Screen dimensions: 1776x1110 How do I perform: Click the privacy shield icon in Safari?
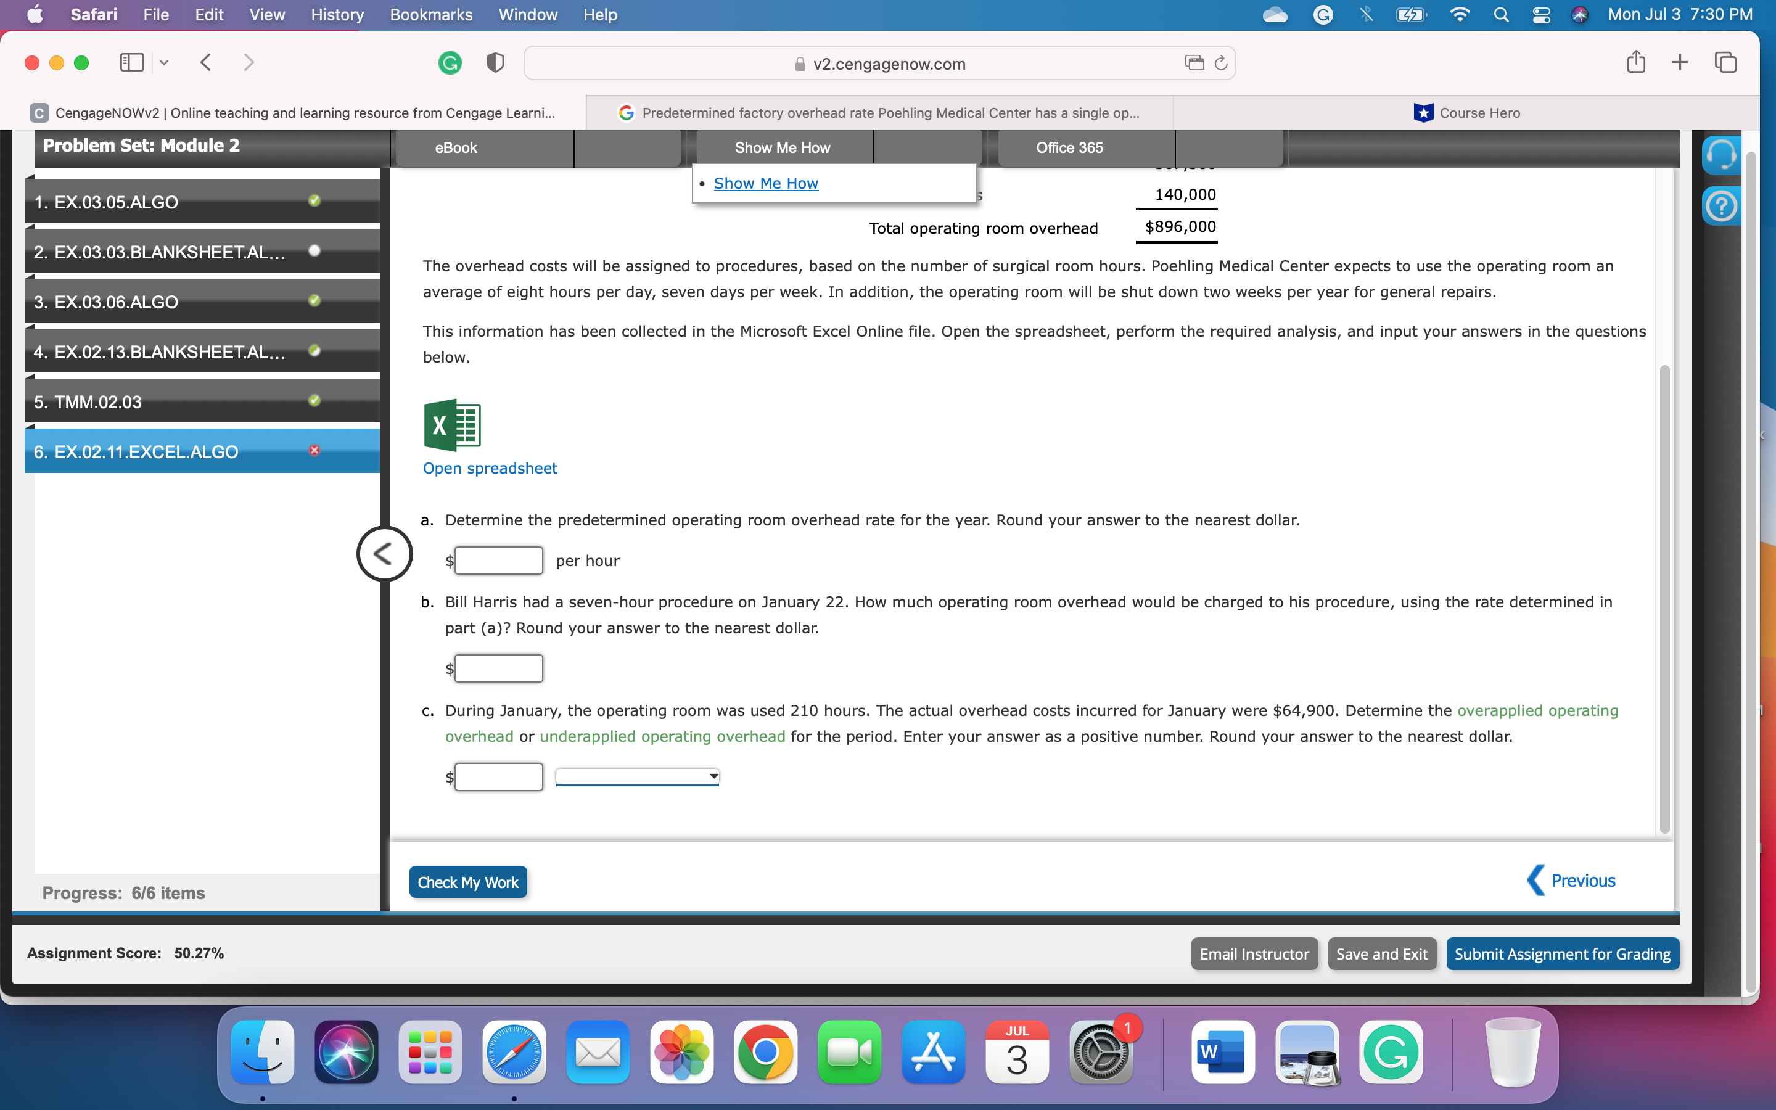pos(495,63)
